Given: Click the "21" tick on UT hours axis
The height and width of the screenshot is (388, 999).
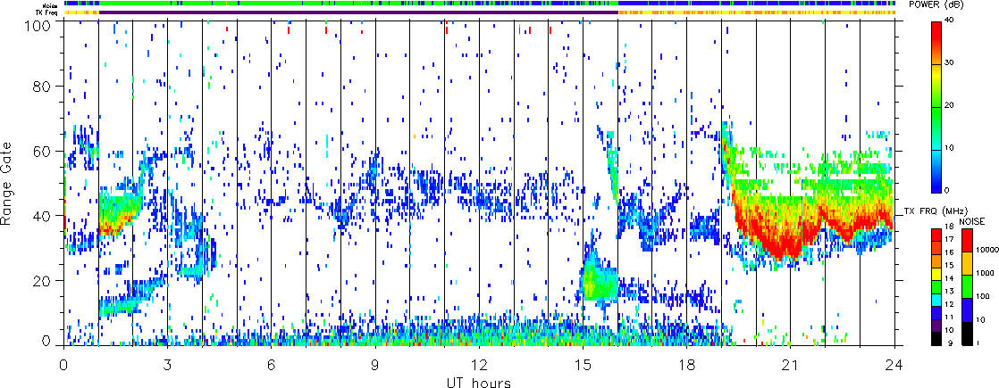Looking at the screenshot, I should [791, 365].
